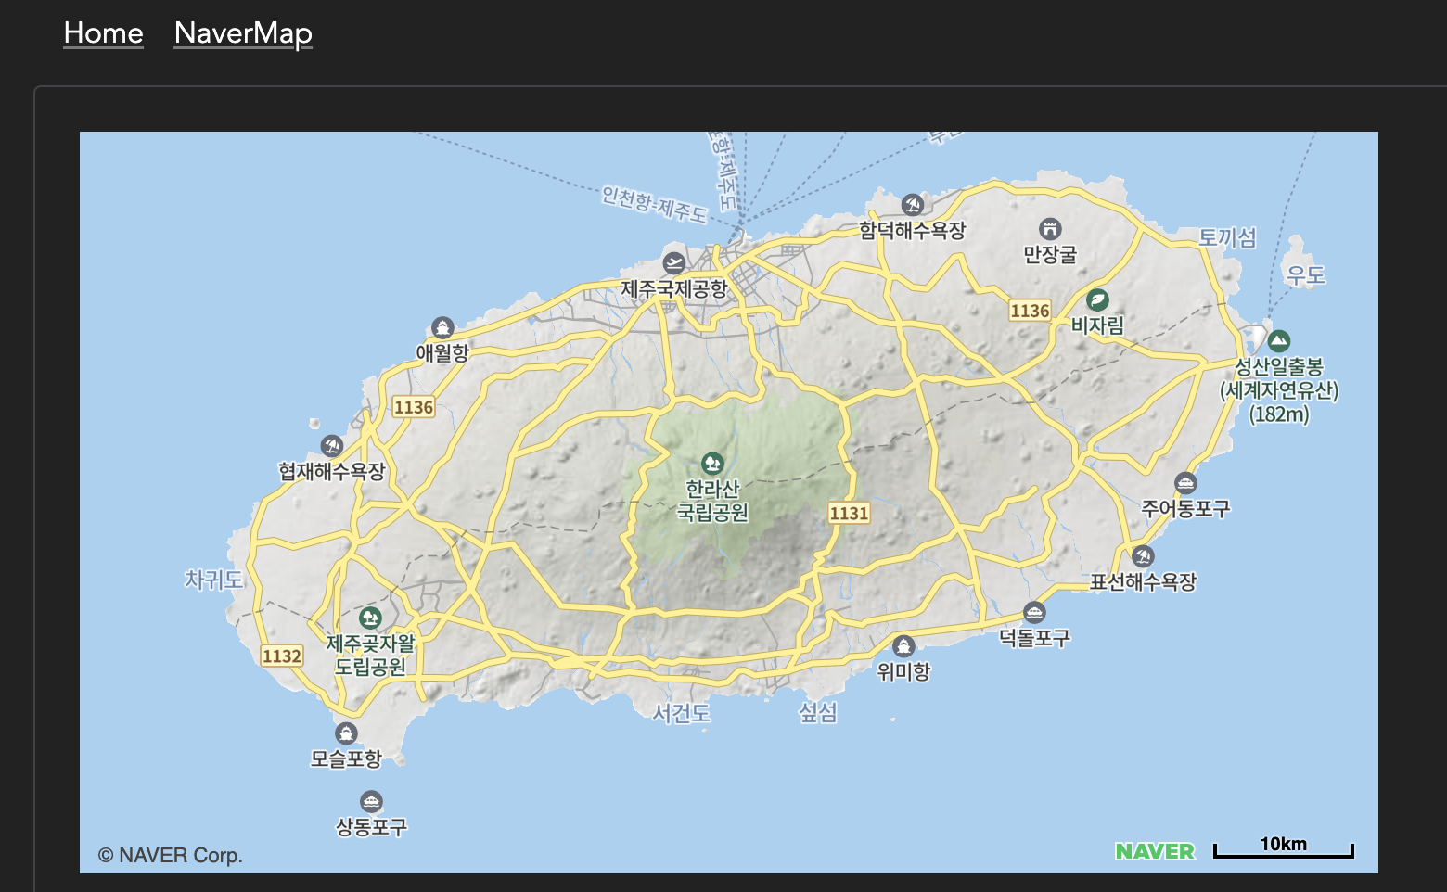Click the 토끼섬 island label
Screen dimensions: 1447x892
(x=1228, y=237)
